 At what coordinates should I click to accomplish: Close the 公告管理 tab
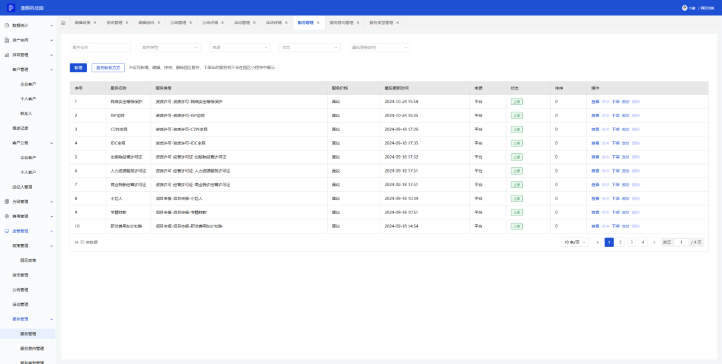point(191,23)
